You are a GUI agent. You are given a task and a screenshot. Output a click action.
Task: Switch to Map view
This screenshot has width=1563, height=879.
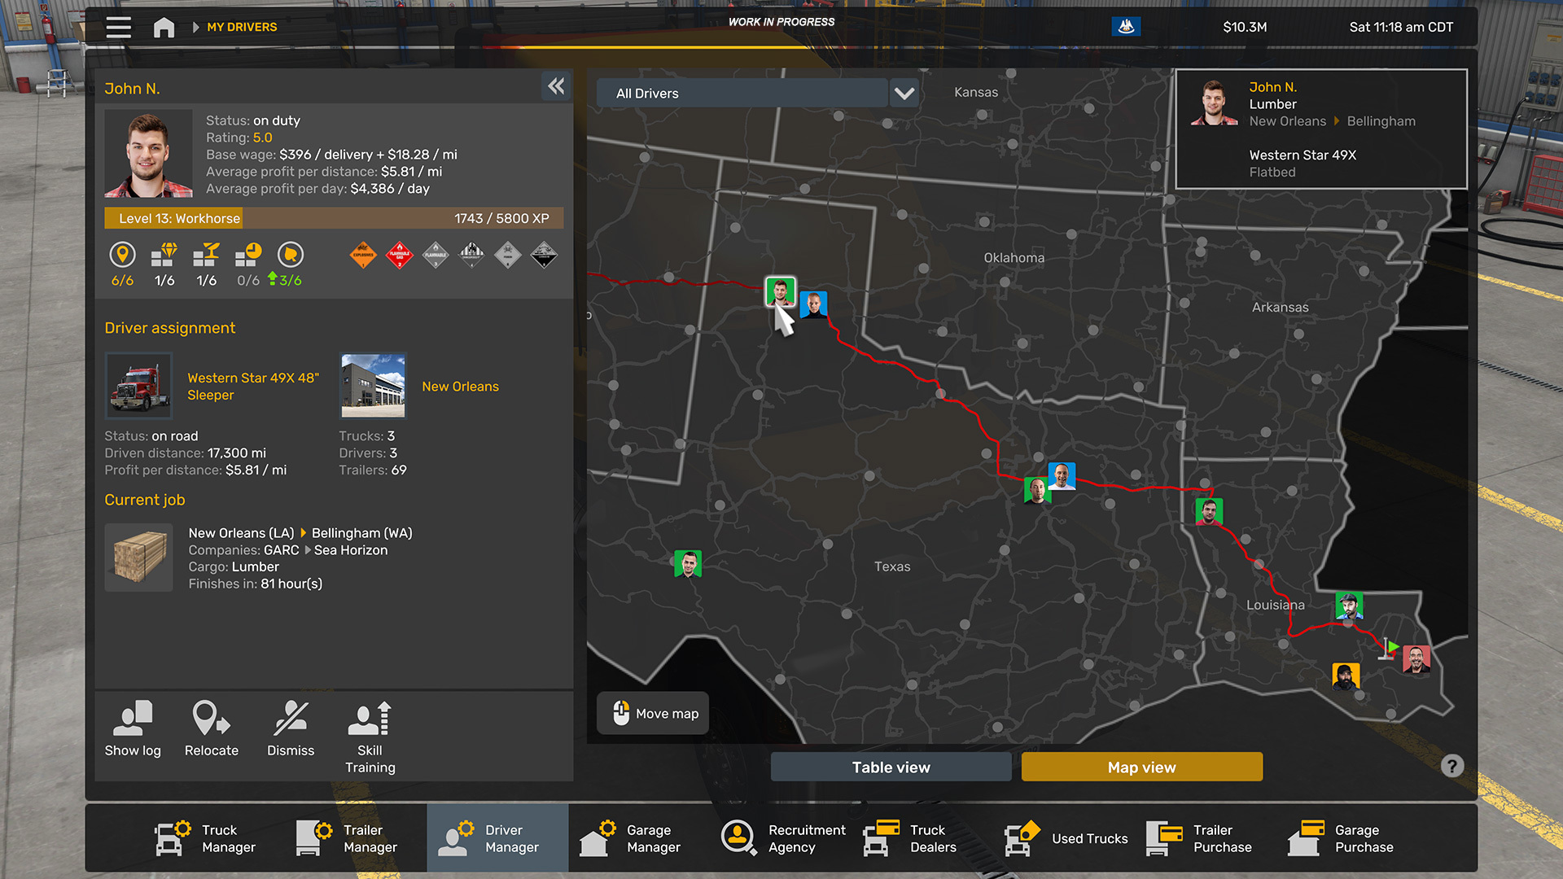(x=1141, y=767)
